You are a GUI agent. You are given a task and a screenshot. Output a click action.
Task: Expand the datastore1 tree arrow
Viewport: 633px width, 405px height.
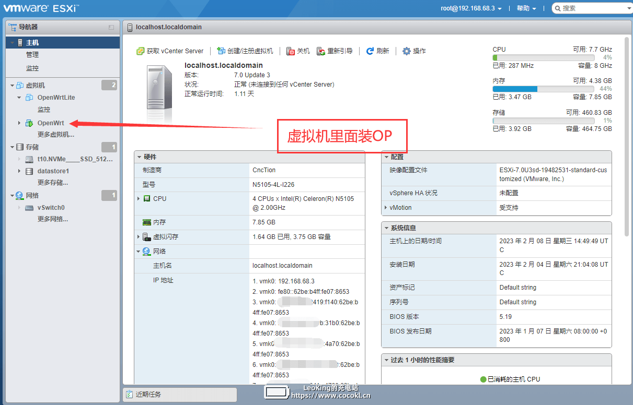19,171
